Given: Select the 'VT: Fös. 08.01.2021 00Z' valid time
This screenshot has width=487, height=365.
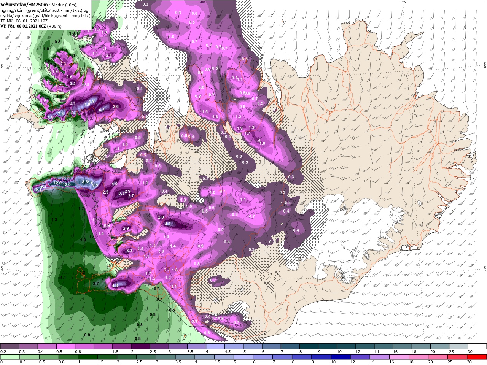Looking at the screenshot, I should tap(23, 26).
